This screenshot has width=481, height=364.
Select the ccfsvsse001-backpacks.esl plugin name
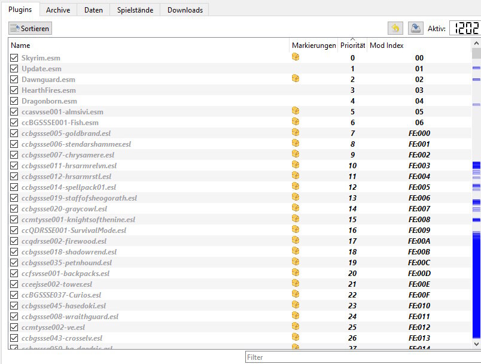pos(65,274)
